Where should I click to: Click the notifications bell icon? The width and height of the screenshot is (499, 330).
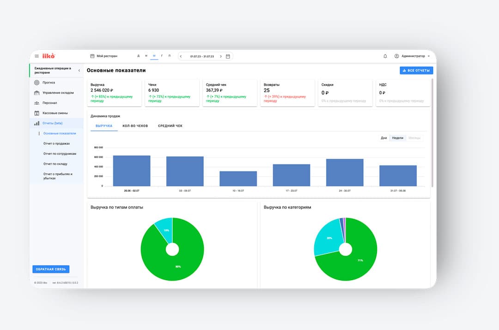click(x=385, y=56)
